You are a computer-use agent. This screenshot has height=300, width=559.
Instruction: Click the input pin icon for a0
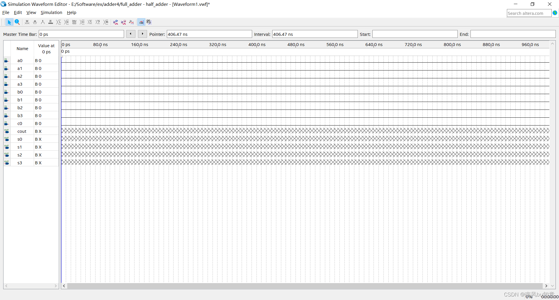pyautogui.click(x=6, y=61)
